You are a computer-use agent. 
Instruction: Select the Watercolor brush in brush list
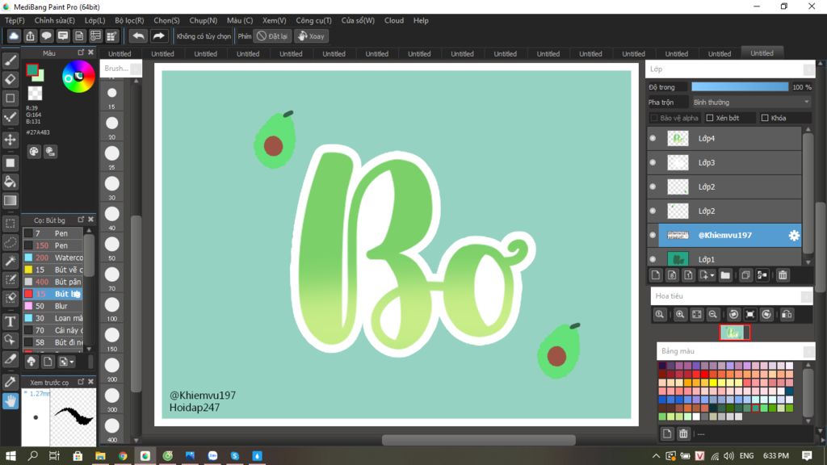coord(52,258)
